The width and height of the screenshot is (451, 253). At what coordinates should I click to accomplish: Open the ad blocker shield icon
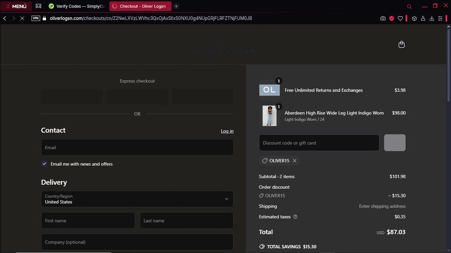[x=391, y=18]
